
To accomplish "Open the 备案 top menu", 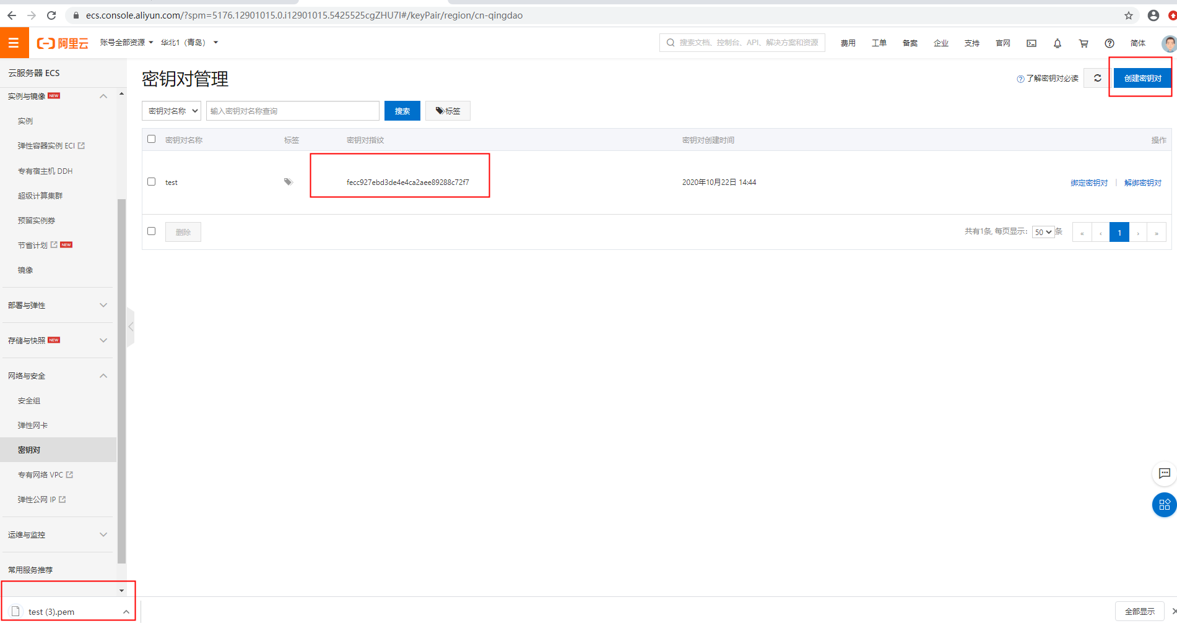I will [x=910, y=43].
